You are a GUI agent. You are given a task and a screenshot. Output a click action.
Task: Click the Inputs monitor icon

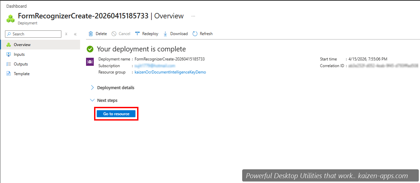tap(9, 54)
